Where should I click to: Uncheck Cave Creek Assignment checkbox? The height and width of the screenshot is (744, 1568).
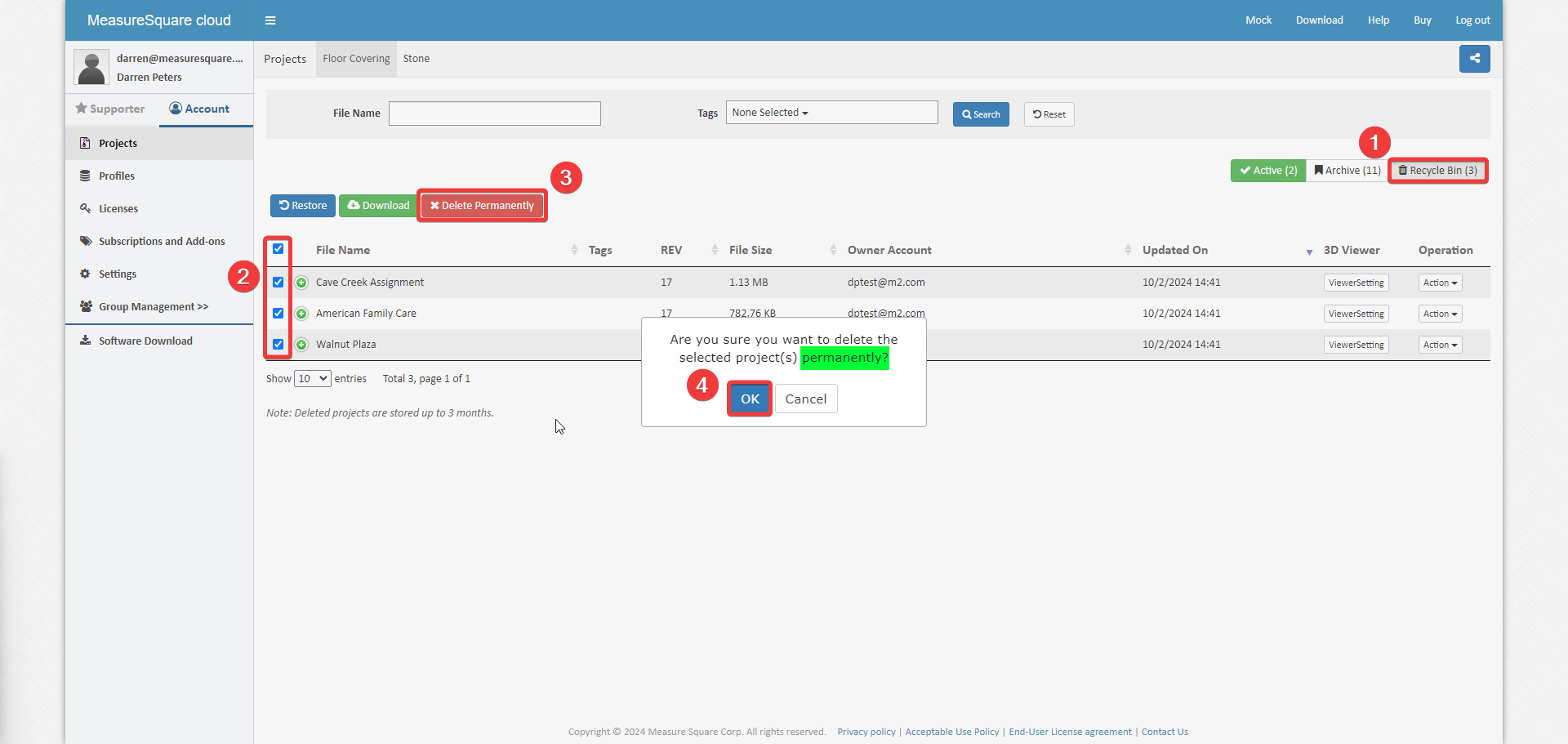pyautogui.click(x=278, y=283)
